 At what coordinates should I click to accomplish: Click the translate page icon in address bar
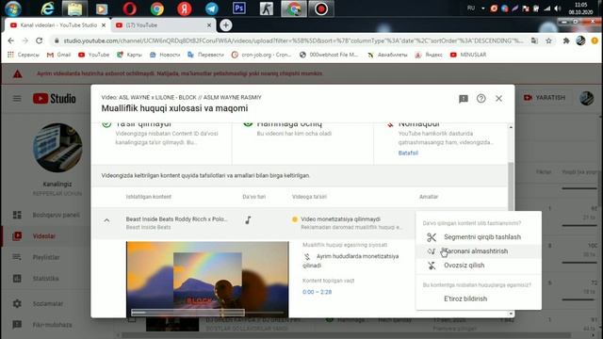pyautogui.click(x=534, y=40)
